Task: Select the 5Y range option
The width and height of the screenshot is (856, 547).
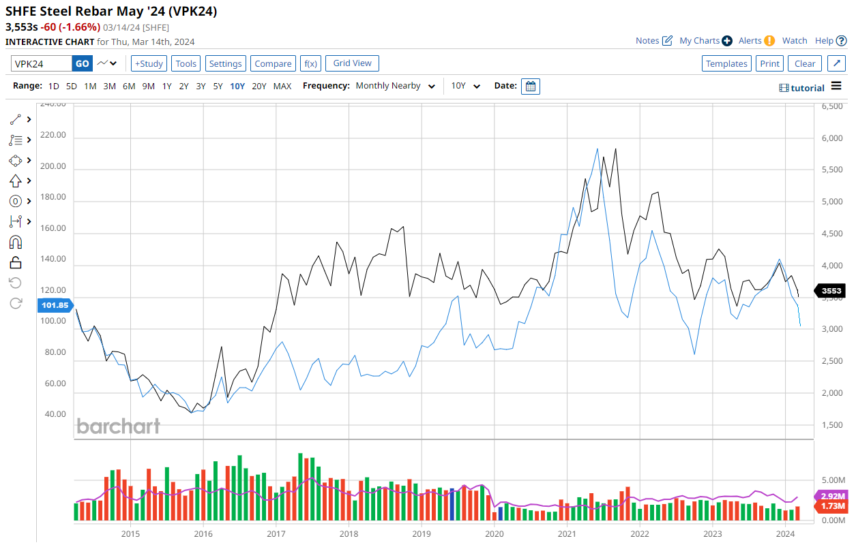Action: tap(218, 86)
